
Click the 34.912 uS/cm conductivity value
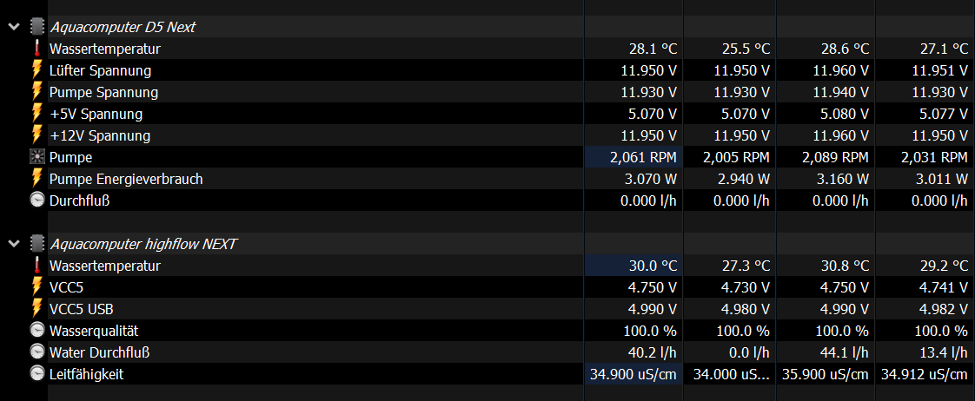click(x=925, y=375)
